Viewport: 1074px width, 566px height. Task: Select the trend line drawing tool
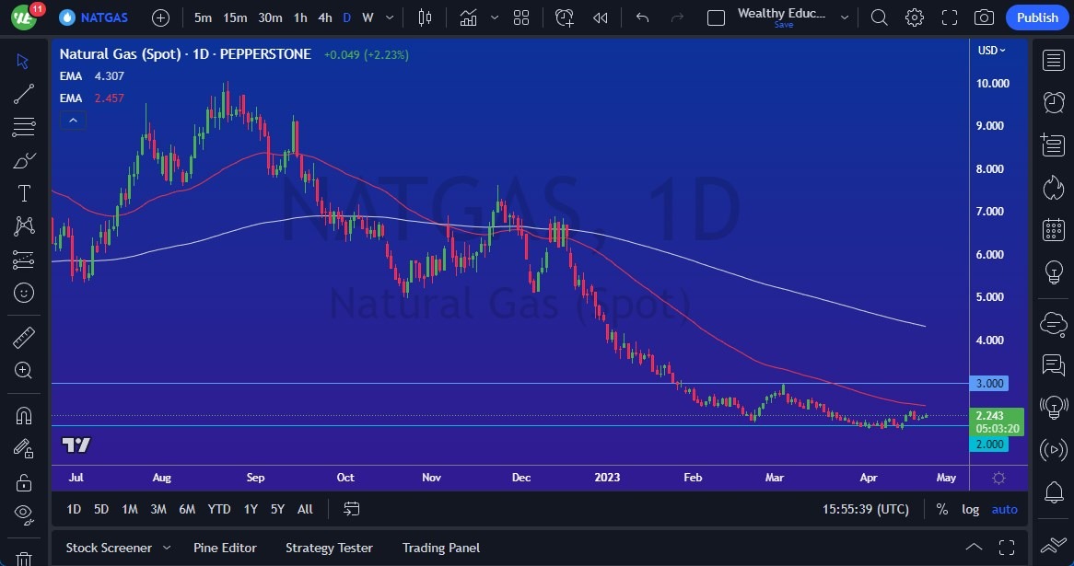pyautogui.click(x=24, y=95)
